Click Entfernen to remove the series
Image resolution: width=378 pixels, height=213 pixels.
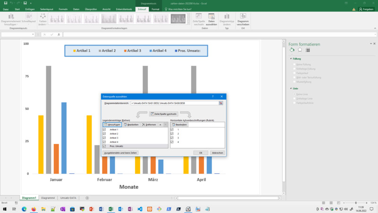[x=149, y=124]
